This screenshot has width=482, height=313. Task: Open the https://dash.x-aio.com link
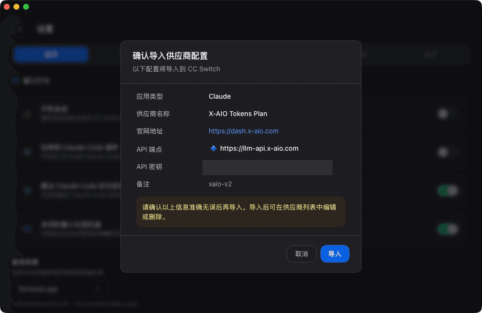click(243, 131)
